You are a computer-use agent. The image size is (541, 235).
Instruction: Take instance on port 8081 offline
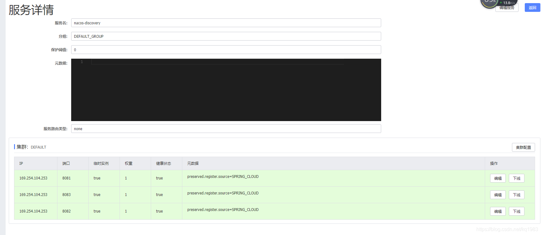[516, 178]
